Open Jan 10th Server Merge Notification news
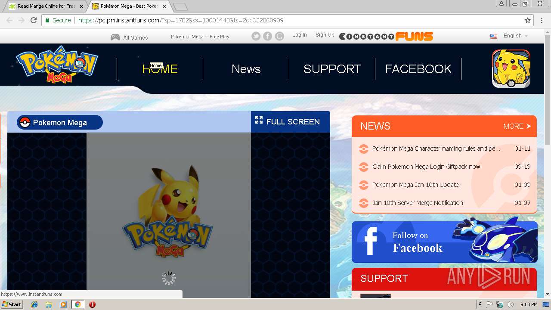The image size is (551, 310). pos(418,203)
